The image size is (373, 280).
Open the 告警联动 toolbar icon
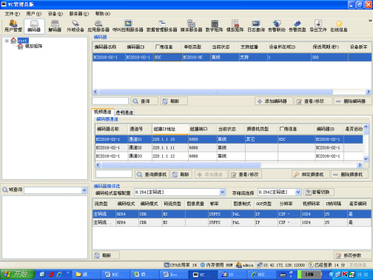[x=277, y=26]
